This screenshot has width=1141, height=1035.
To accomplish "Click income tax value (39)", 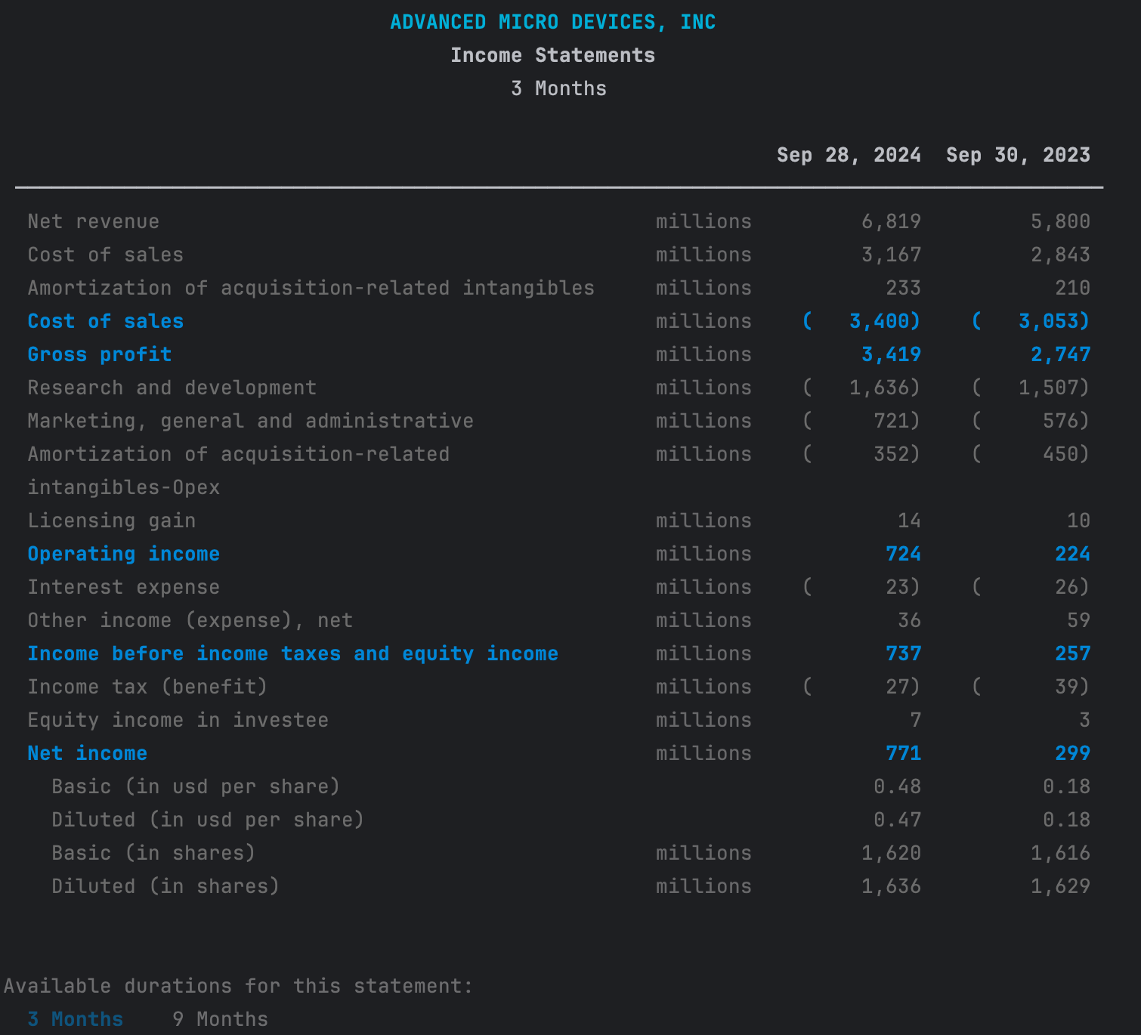I will 1031,687.
